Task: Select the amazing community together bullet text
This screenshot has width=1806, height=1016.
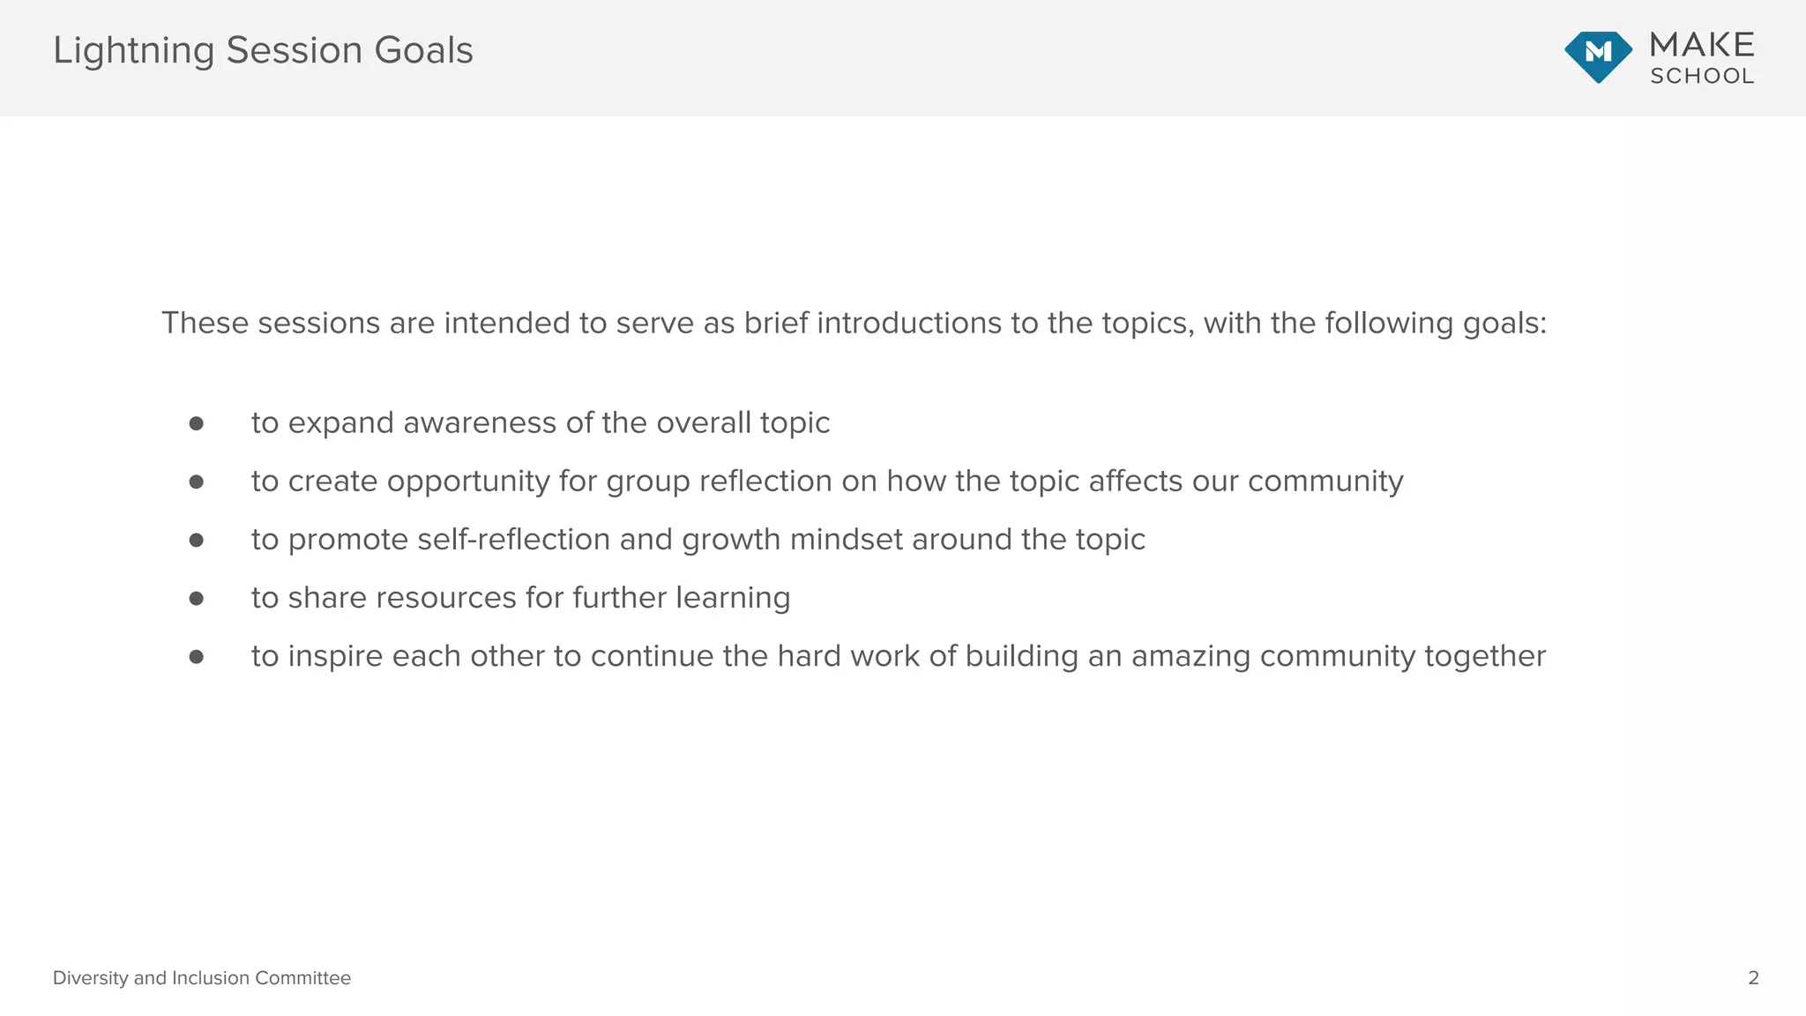Action: [899, 657]
